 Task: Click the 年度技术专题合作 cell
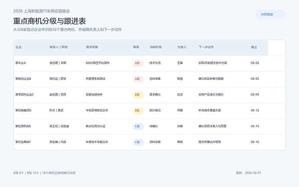97,142
